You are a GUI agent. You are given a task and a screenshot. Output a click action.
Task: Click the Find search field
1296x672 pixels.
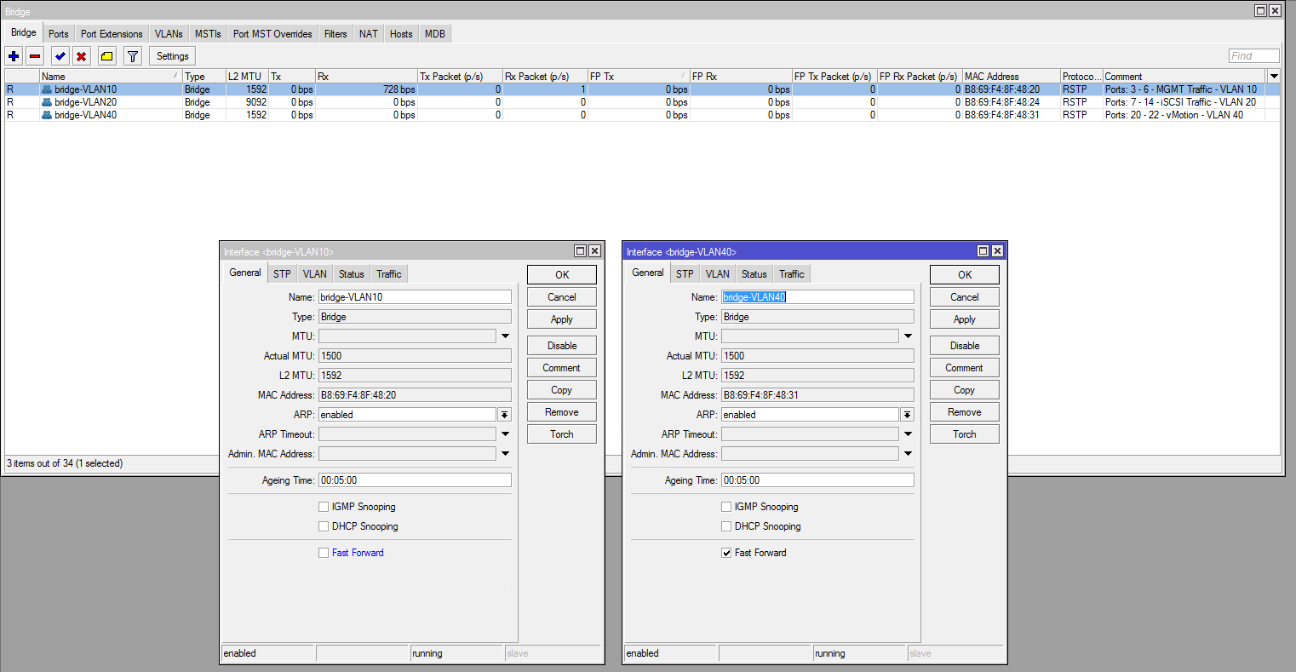(1253, 56)
